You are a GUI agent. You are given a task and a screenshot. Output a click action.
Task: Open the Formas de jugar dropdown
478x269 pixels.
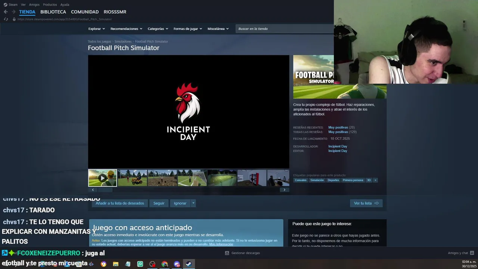[188, 29]
